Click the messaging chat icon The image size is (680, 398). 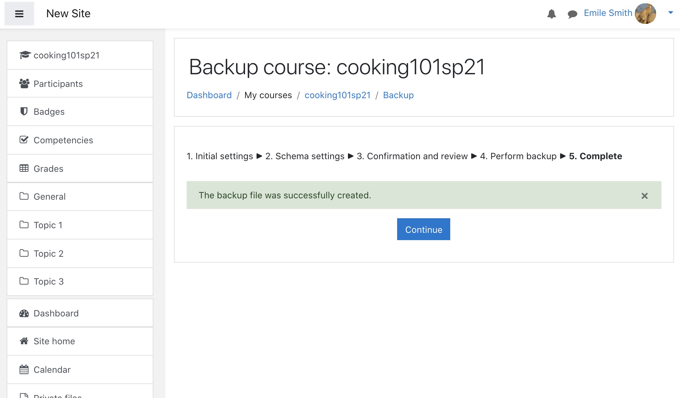pos(572,13)
